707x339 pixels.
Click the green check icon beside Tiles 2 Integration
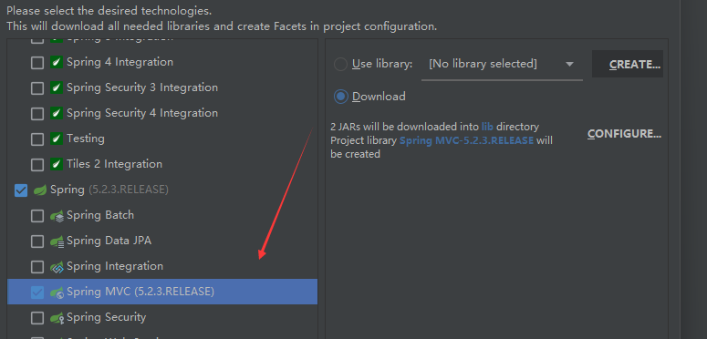(x=57, y=165)
